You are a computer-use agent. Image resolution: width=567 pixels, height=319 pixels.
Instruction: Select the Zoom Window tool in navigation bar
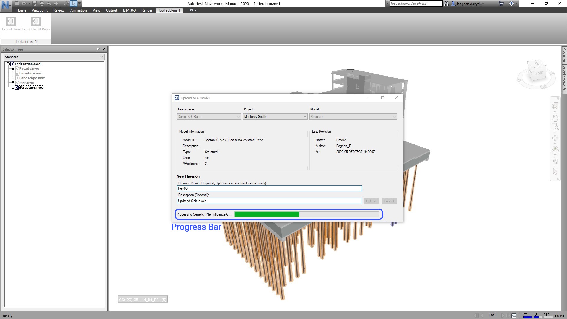click(555, 127)
